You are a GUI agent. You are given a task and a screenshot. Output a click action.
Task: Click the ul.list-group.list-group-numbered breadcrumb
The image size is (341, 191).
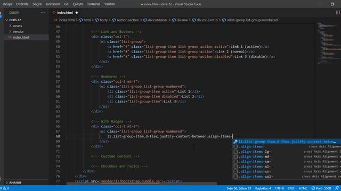(x=250, y=20)
